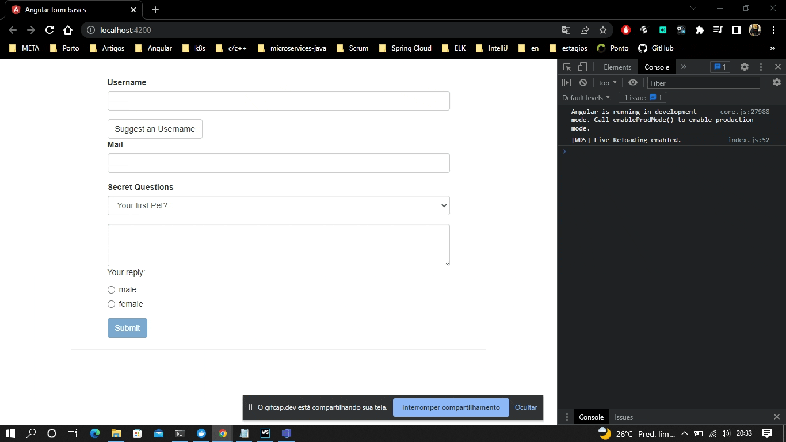Show the console sidebar icon
The width and height of the screenshot is (786, 442).
566,82
